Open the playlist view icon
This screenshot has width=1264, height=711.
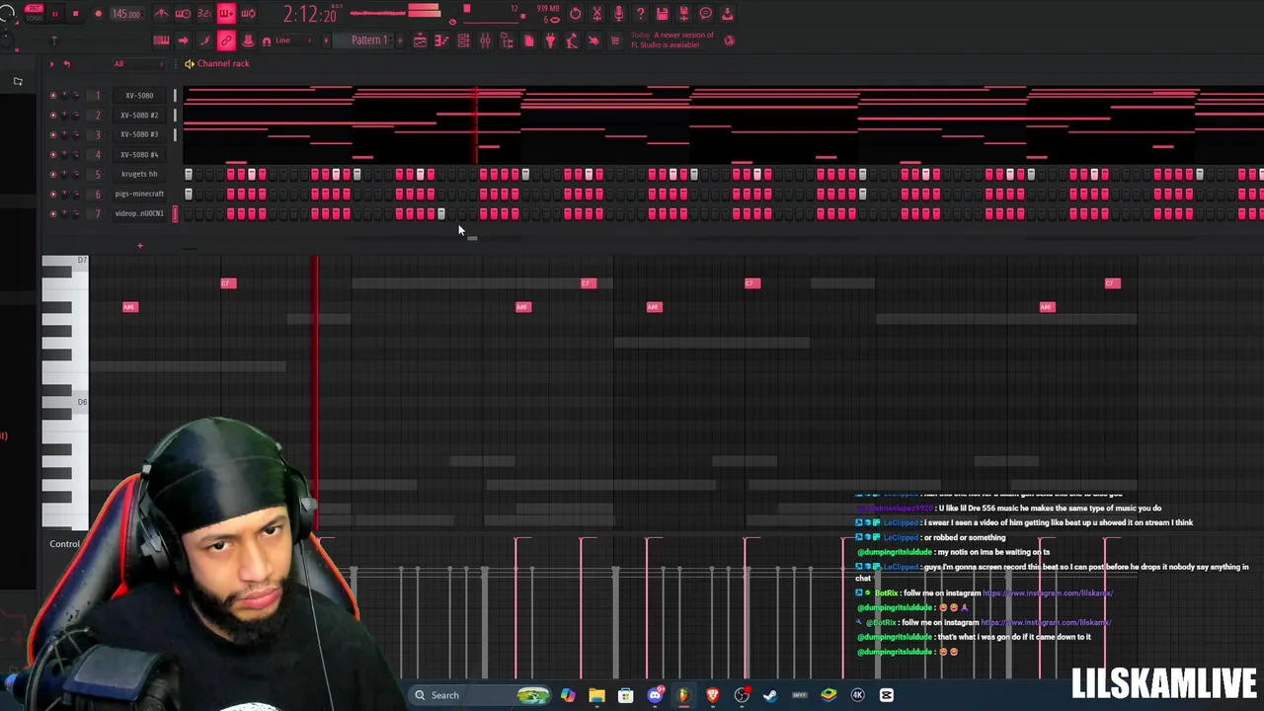pyautogui.click(x=420, y=40)
